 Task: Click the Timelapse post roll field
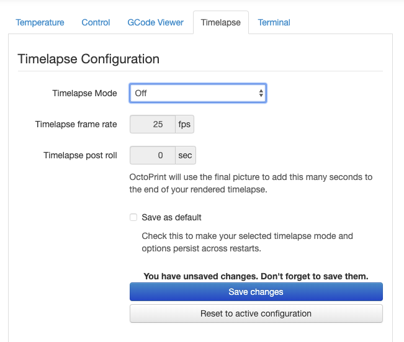tap(153, 155)
